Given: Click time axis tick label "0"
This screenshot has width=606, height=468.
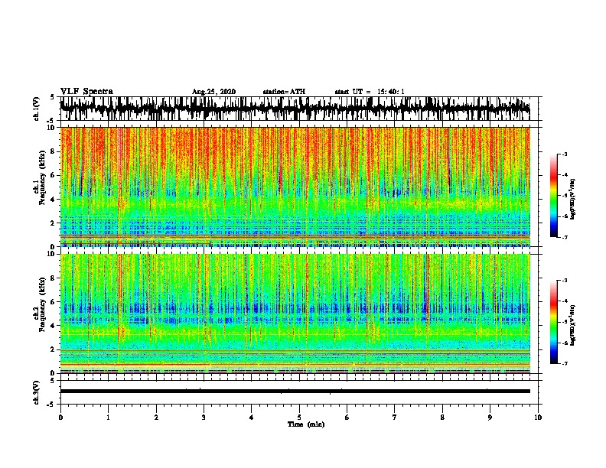Looking at the screenshot, I should click(x=60, y=418).
